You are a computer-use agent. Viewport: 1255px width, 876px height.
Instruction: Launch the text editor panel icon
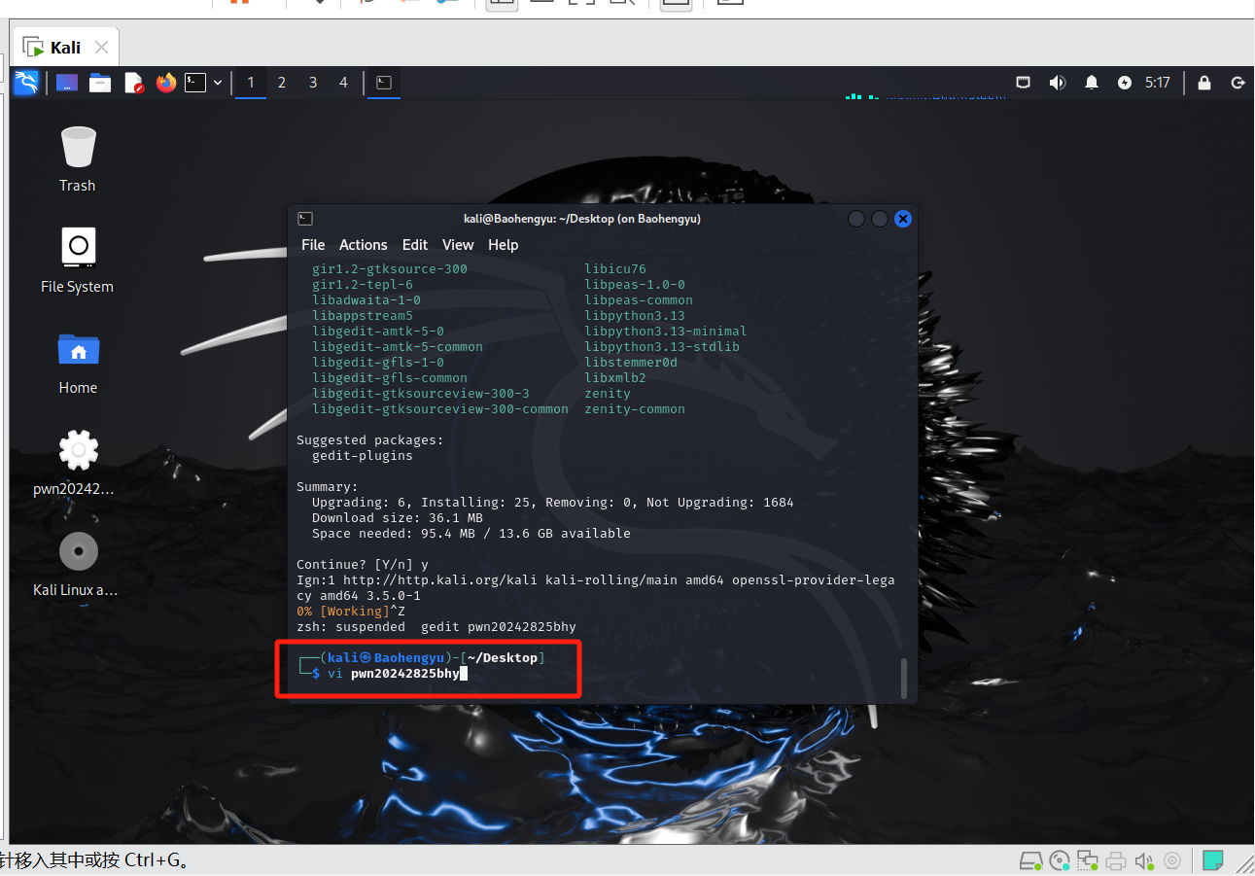(x=134, y=83)
